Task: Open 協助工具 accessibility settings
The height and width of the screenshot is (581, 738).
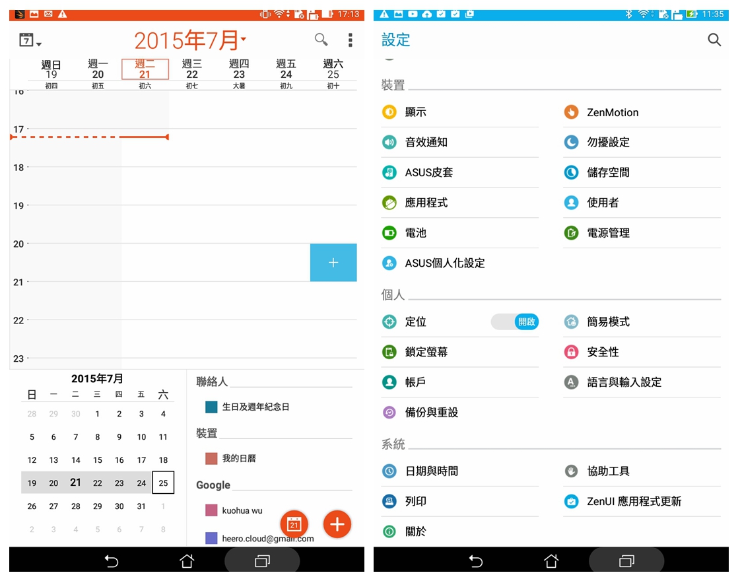Action: [x=642, y=471]
